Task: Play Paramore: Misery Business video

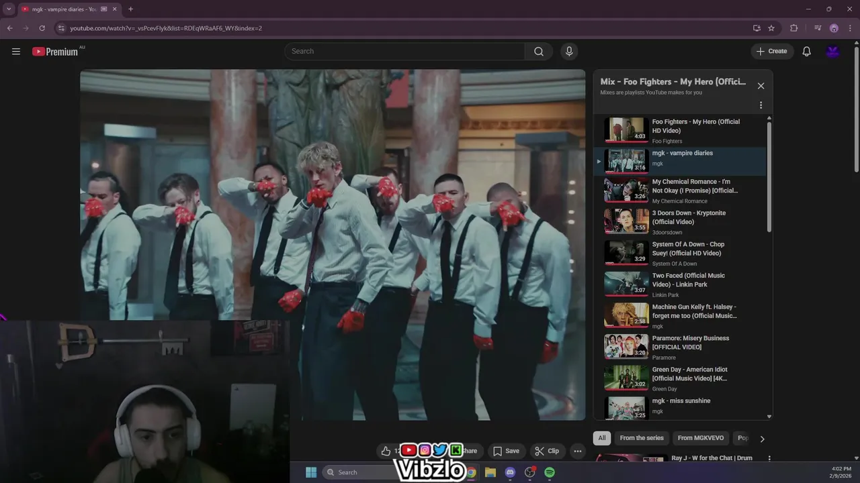Action: click(x=680, y=347)
